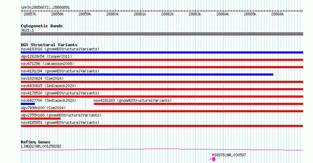
Task: Click the 28857k ruler tick label
Action: pyautogui.click(x=30, y=14)
